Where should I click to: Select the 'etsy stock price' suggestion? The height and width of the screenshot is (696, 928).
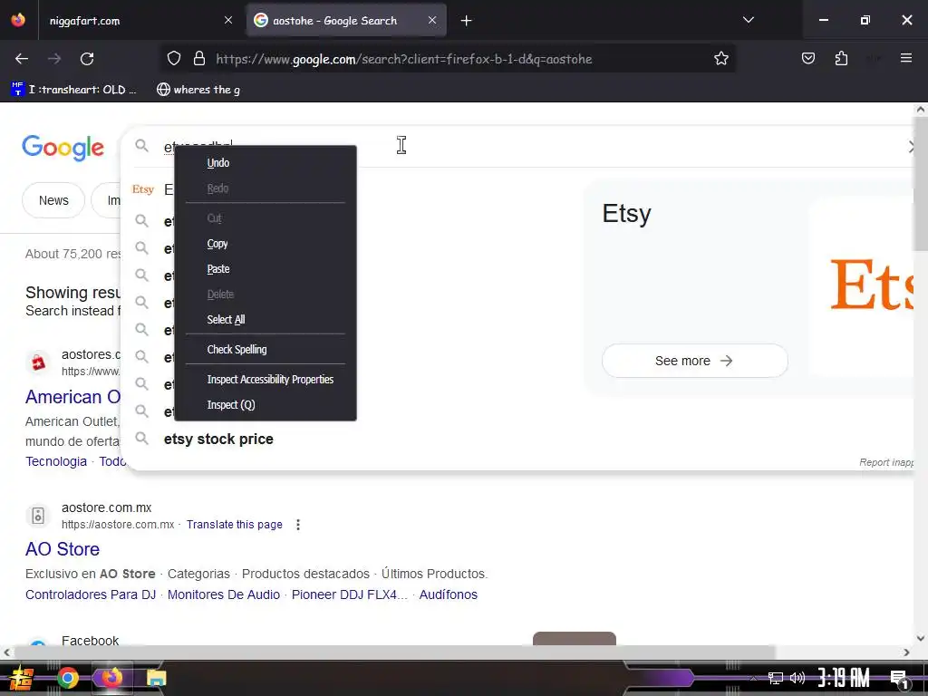click(218, 440)
